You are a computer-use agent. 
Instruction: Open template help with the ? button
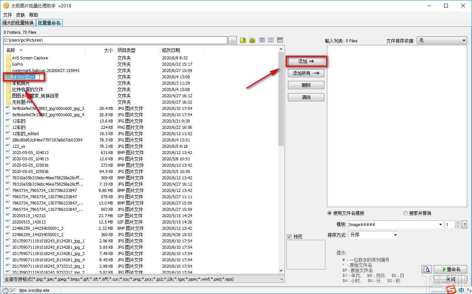point(464,225)
